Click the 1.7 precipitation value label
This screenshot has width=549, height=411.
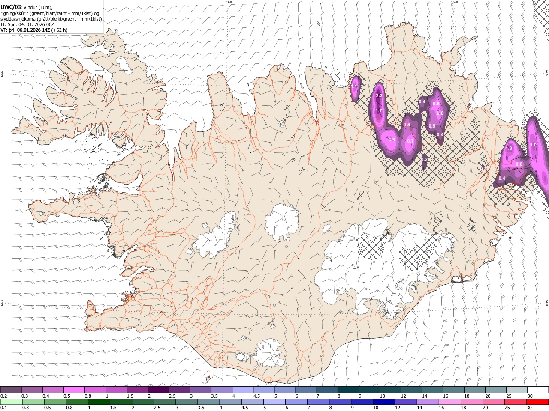point(379,110)
